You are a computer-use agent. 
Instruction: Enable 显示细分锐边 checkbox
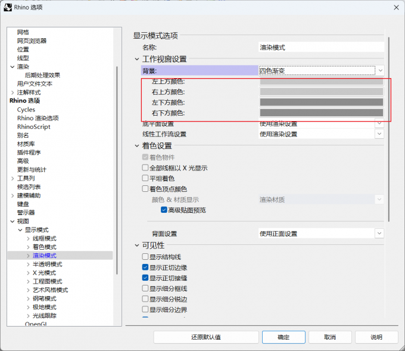point(145,299)
